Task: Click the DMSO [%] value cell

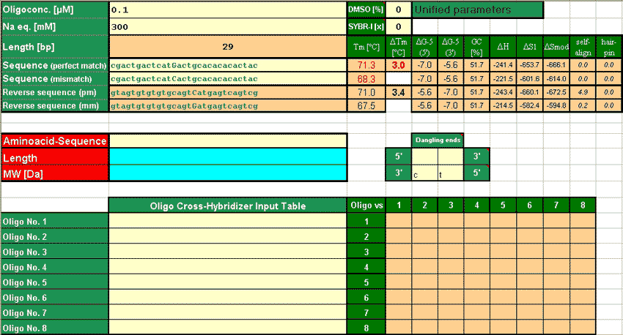Action: (398, 10)
